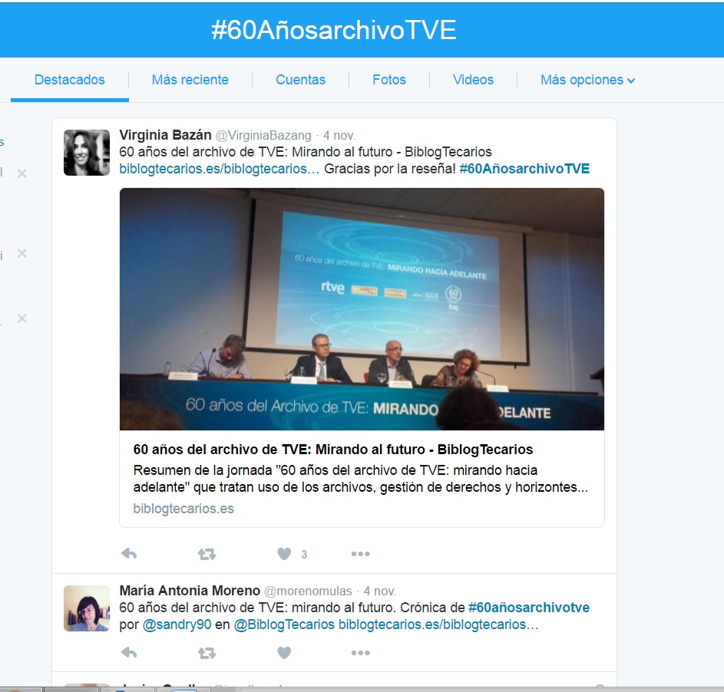Open the biblogtecarios.es link in Virginia's tweet

(x=220, y=169)
